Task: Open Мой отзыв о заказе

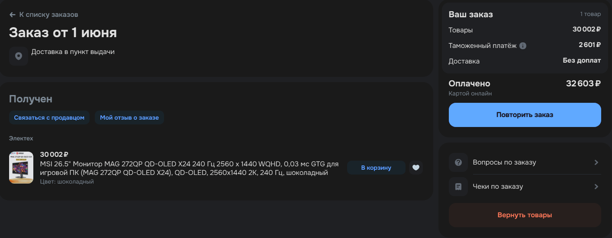Action: [x=129, y=117]
